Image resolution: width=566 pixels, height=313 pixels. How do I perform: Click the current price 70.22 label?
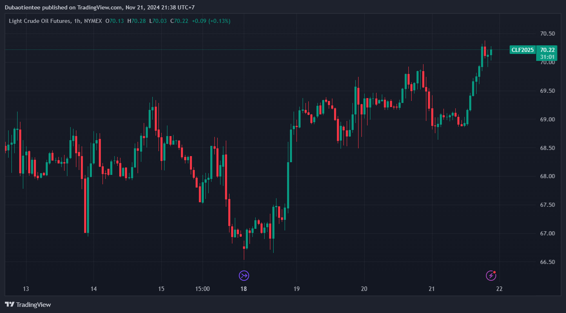(x=547, y=50)
